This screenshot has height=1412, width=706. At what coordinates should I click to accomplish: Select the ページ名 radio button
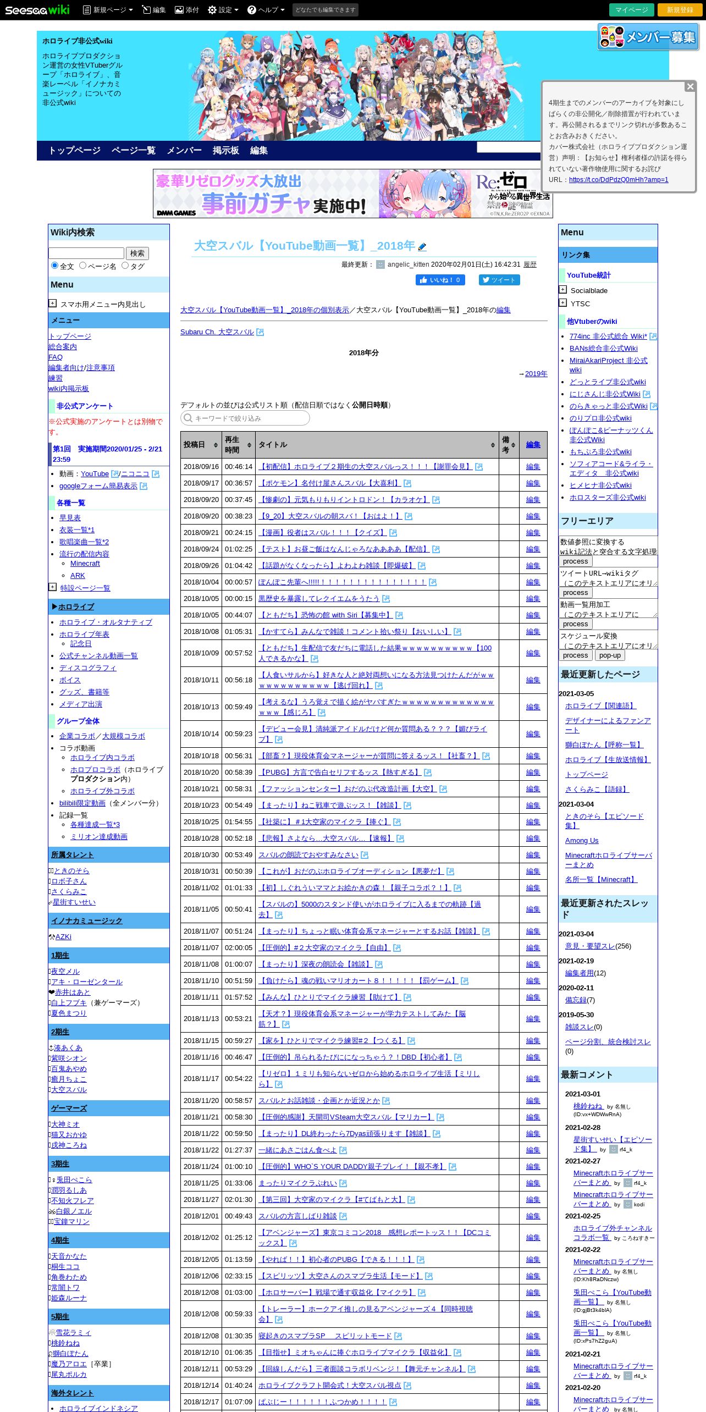click(x=82, y=266)
